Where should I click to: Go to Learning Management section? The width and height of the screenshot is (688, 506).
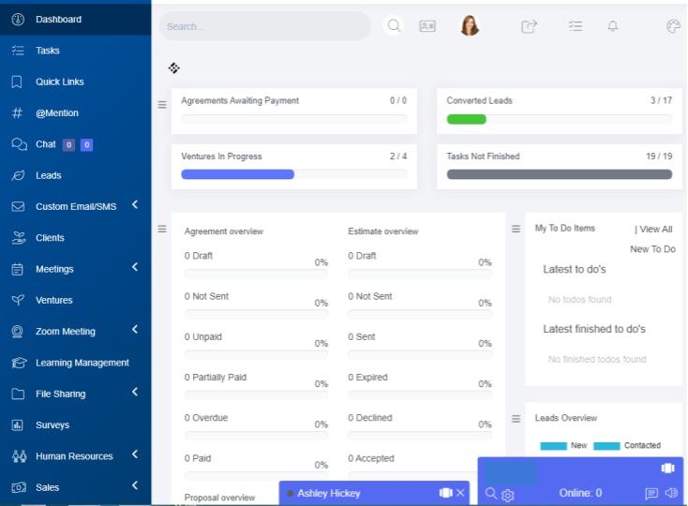click(x=82, y=363)
